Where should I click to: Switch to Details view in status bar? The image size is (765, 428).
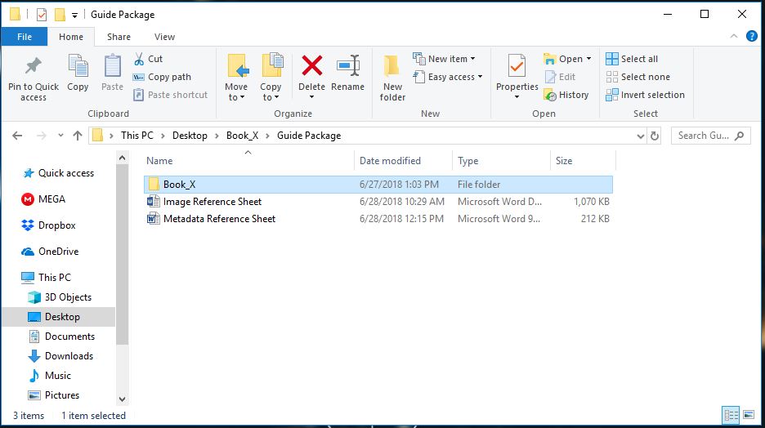click(x=731, y=415)
